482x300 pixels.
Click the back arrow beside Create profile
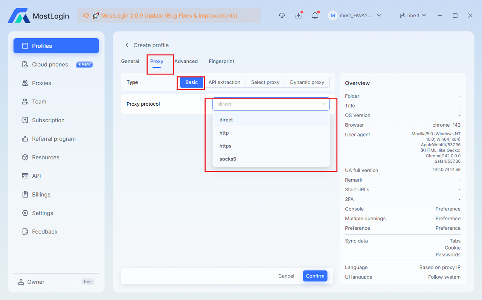point(127,45)
